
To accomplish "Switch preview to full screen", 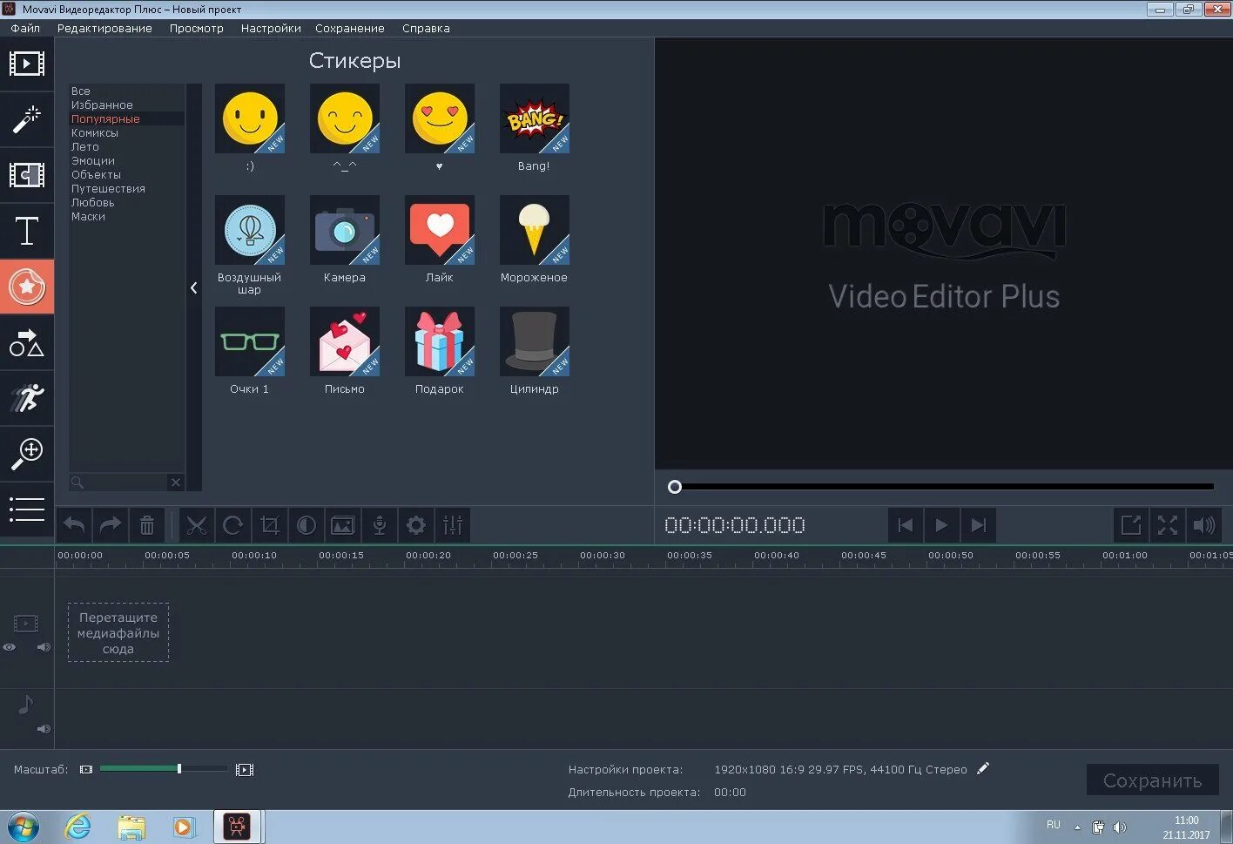I will click(x=1168, y=525).
